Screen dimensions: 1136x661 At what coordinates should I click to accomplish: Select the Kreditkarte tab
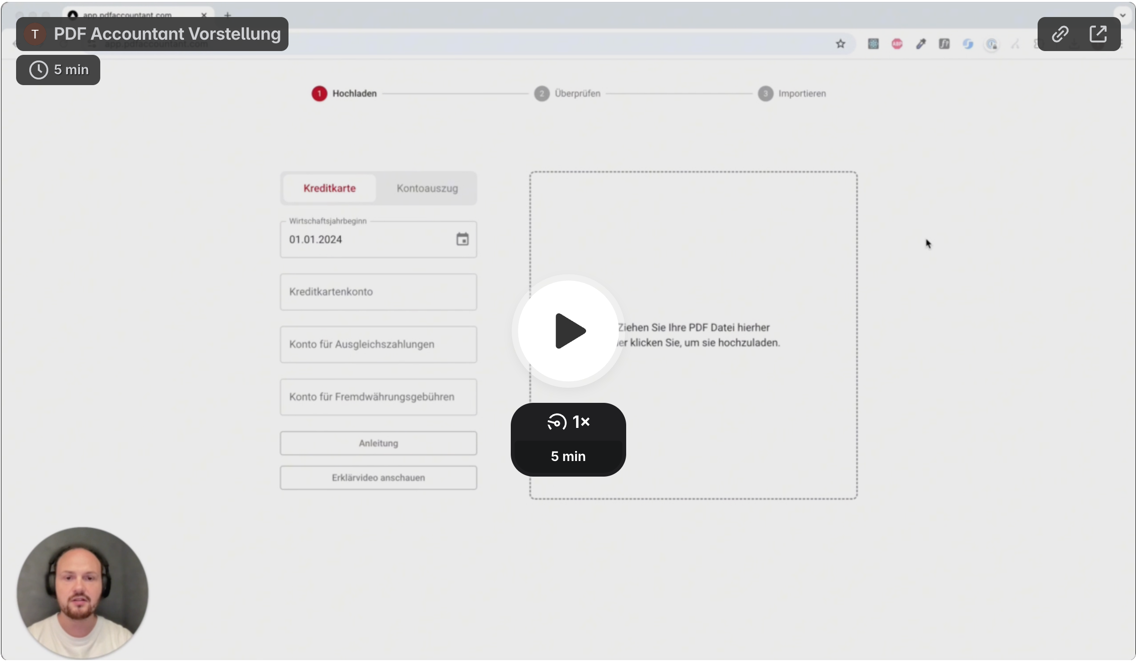pyautogui.click(x=330, y=188)
